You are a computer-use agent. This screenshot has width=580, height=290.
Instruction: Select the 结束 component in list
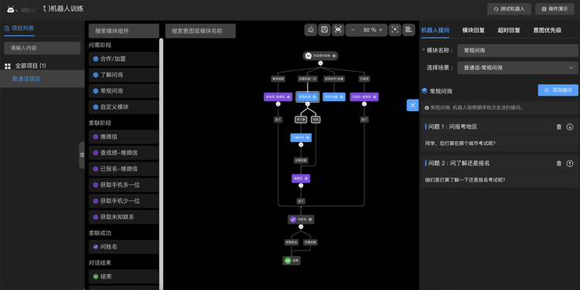point(124,276)
